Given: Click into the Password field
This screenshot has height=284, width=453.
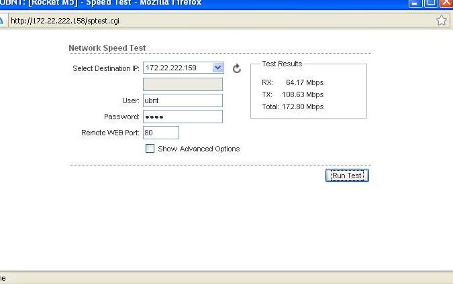Looking at the screenshot, I should [183, 117].
